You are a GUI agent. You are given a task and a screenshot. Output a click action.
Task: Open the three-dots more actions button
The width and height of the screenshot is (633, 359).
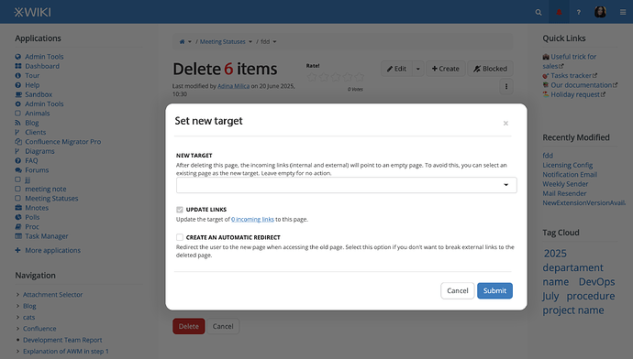(506, 86)
